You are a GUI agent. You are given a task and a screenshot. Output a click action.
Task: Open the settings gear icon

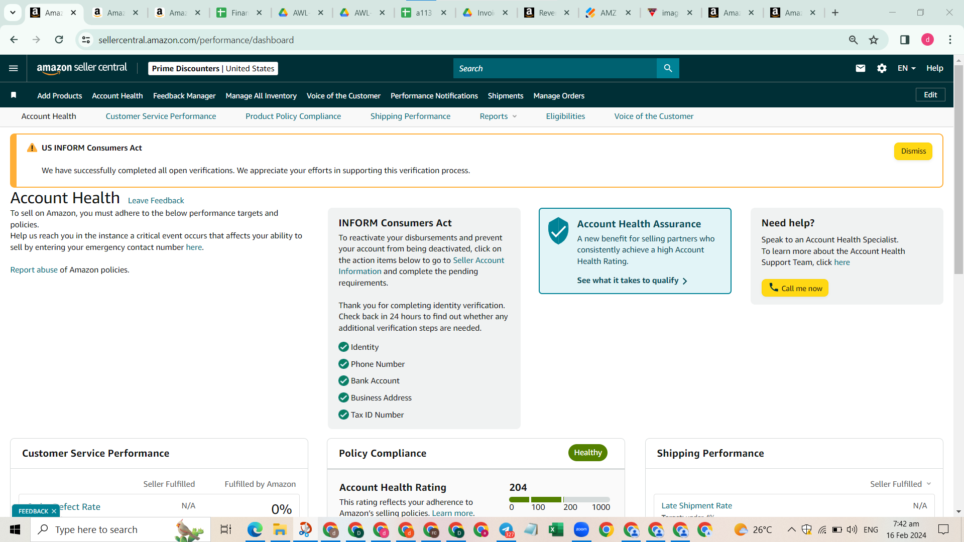click(882, 68)
